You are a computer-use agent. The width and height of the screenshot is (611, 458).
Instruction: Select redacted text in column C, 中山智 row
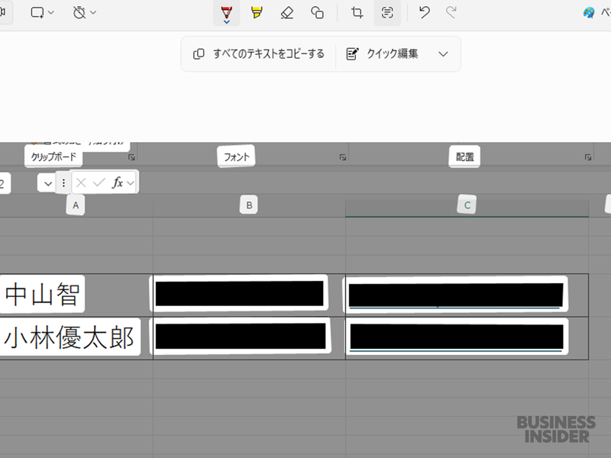pos(455,295)
